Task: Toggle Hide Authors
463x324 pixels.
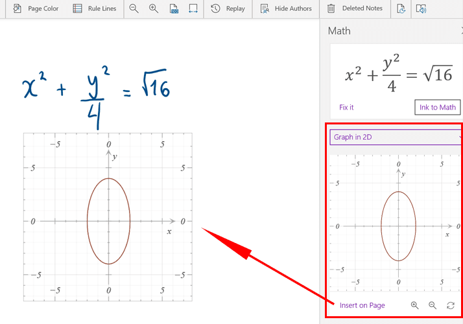Action: coord(286,8)
